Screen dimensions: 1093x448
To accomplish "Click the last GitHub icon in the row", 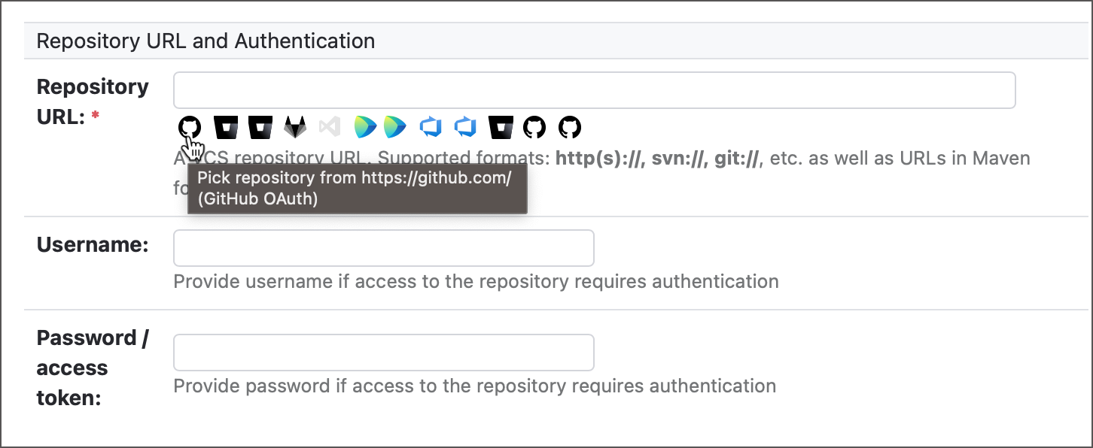I will 569,126.
